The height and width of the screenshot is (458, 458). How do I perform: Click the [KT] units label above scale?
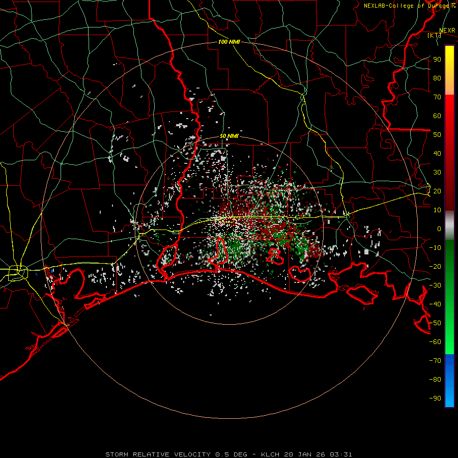[434, 35]
